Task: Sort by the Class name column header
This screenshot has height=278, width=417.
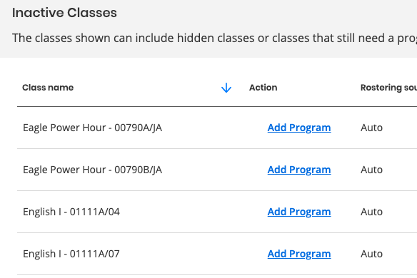Action: tap(48, 88)
